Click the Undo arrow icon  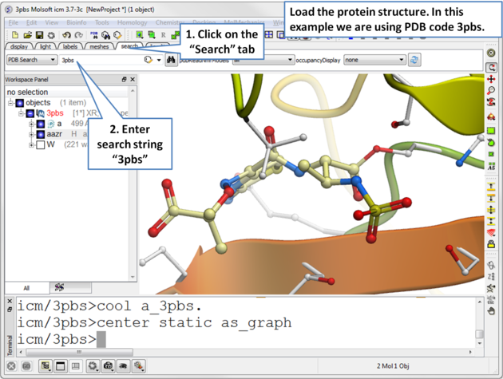point(67,35)
